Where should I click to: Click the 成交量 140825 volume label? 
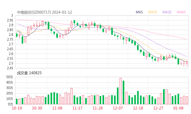[29, 73]
